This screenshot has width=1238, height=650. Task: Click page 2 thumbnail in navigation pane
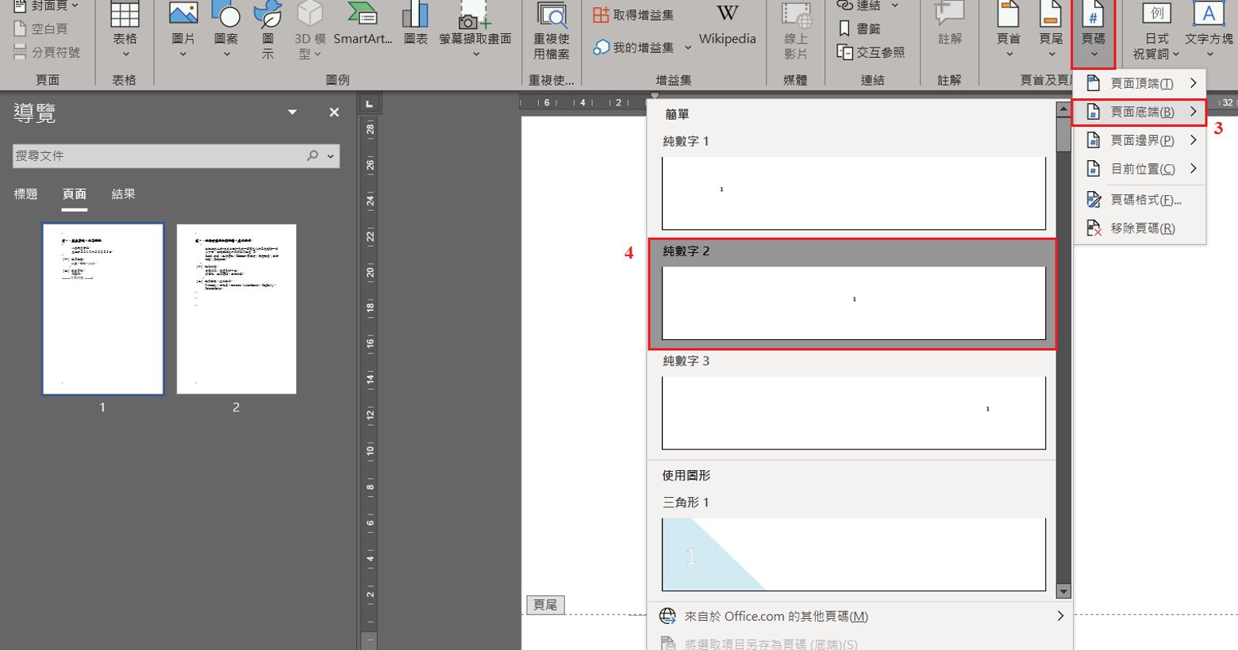click(x=236, y=308)
